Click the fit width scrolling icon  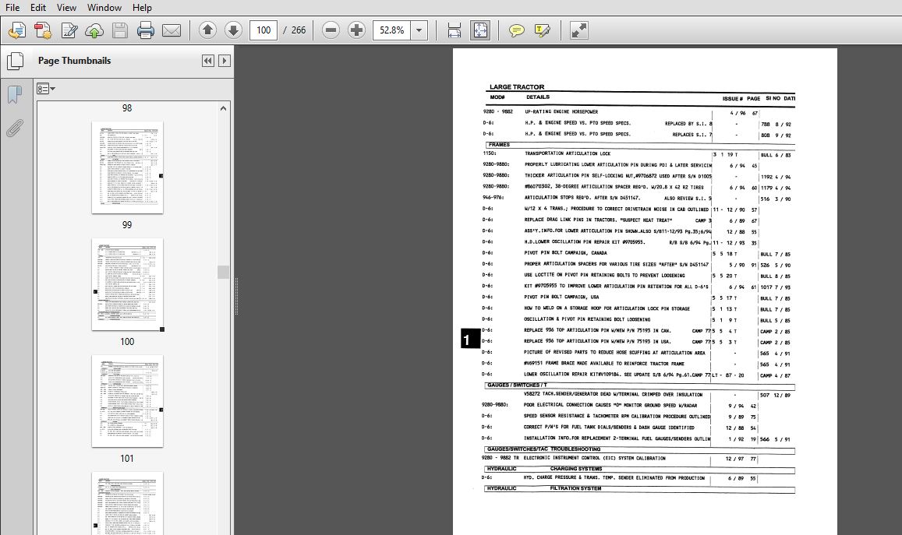[454, 30]
